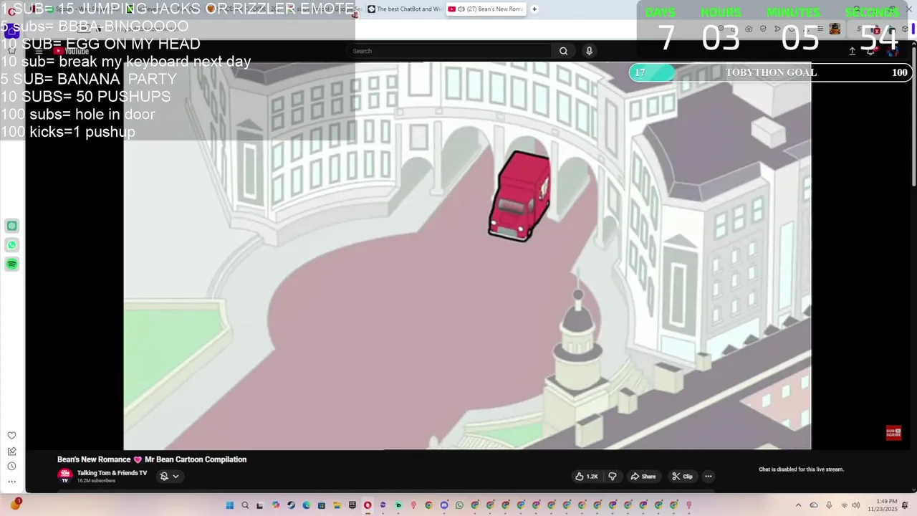Click 'Chat is disabled for this live stream' text
This screenshot has width=917, height=516.
point(801,469)
